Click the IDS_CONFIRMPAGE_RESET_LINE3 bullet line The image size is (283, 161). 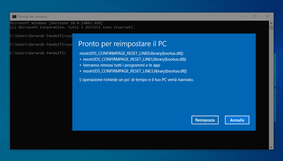[135, 71]
